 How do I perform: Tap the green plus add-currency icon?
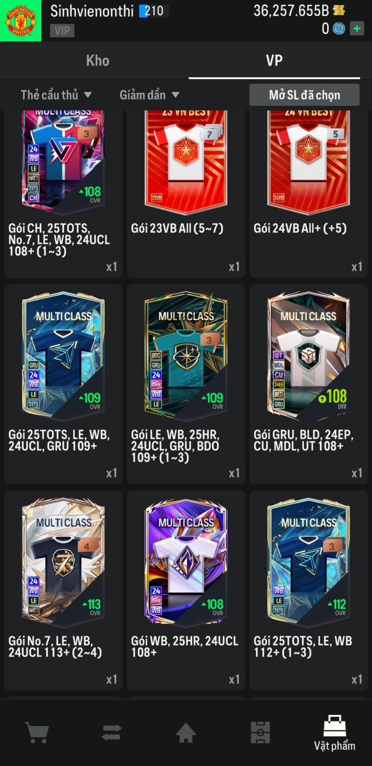click(357, 28)
